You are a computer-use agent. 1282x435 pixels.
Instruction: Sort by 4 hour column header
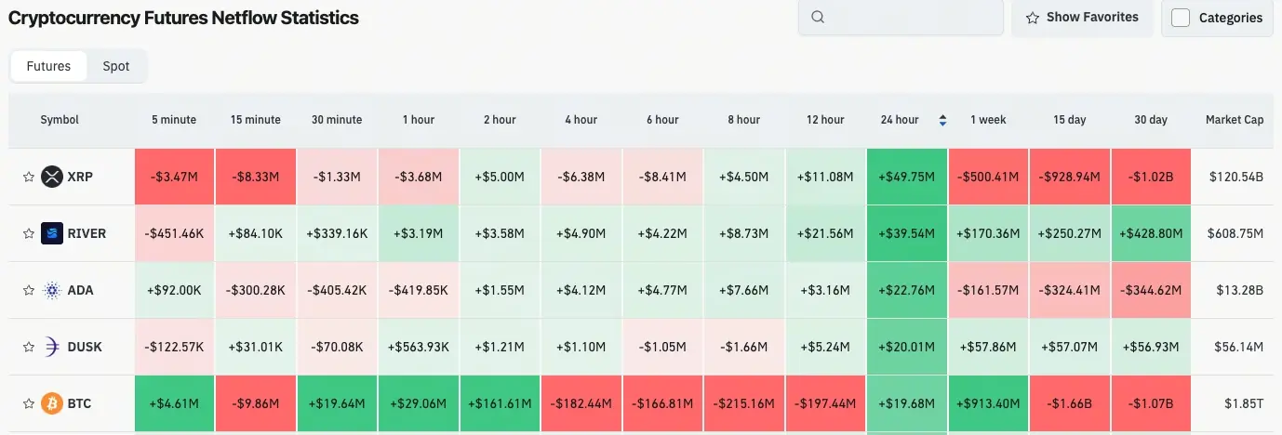click(581, 120)
